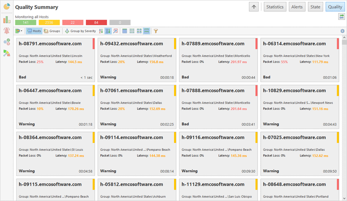Open the pie chart overview in sidebar
This screenshot has height=201, width=347.
(x=7, y=7)
